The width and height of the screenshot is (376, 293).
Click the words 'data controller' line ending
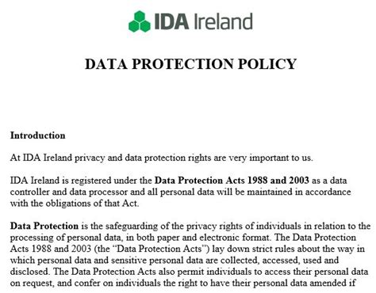point(329,181)
